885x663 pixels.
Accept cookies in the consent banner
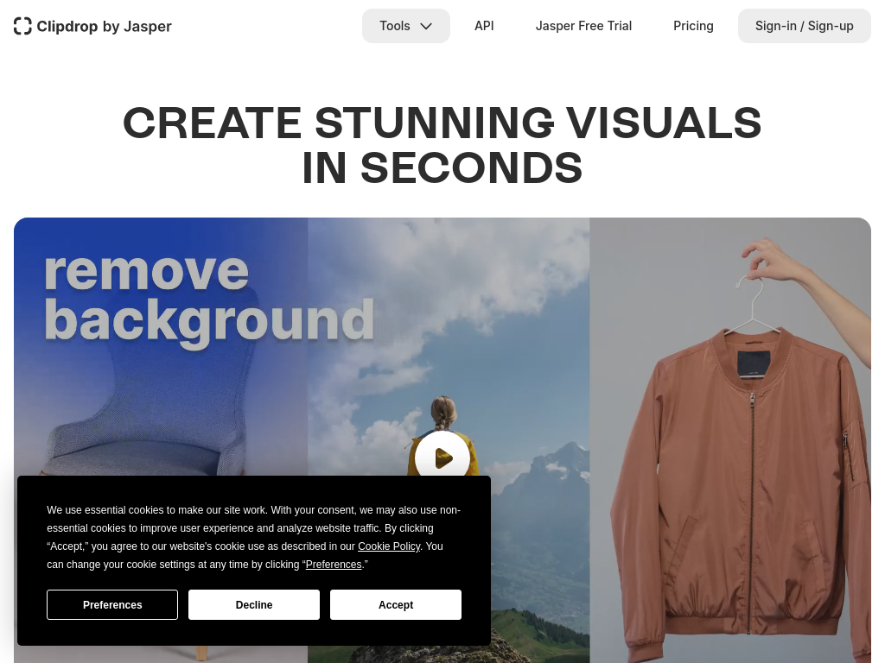click(x=396, y=605)
